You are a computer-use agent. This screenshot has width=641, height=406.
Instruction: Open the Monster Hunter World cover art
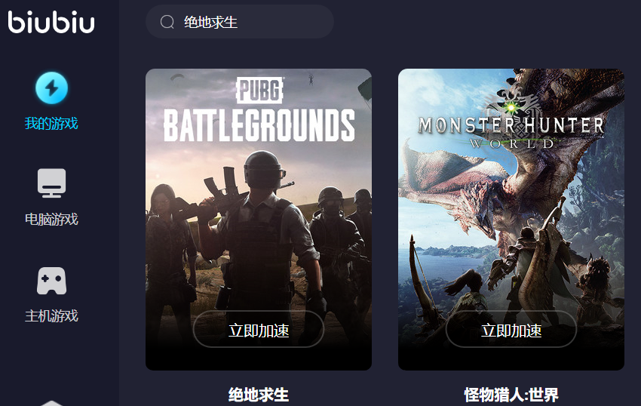pyautogui.click(x=511, y=220)
